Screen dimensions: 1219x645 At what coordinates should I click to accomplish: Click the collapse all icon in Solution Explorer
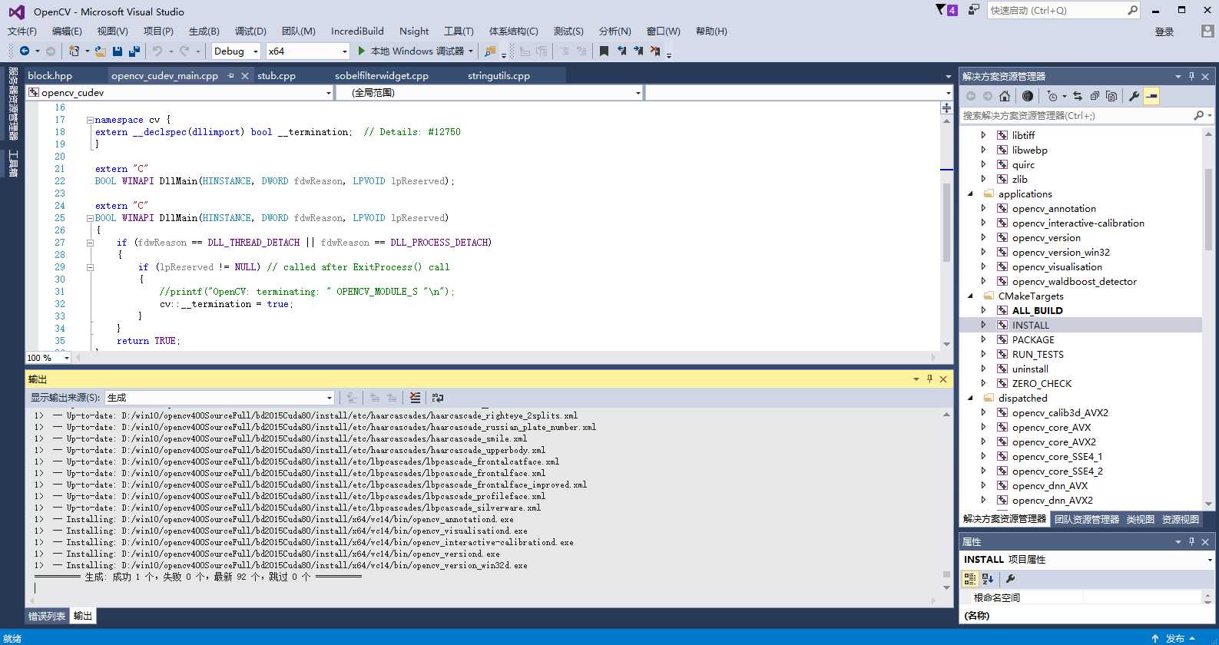click(x=1095, y=96)
